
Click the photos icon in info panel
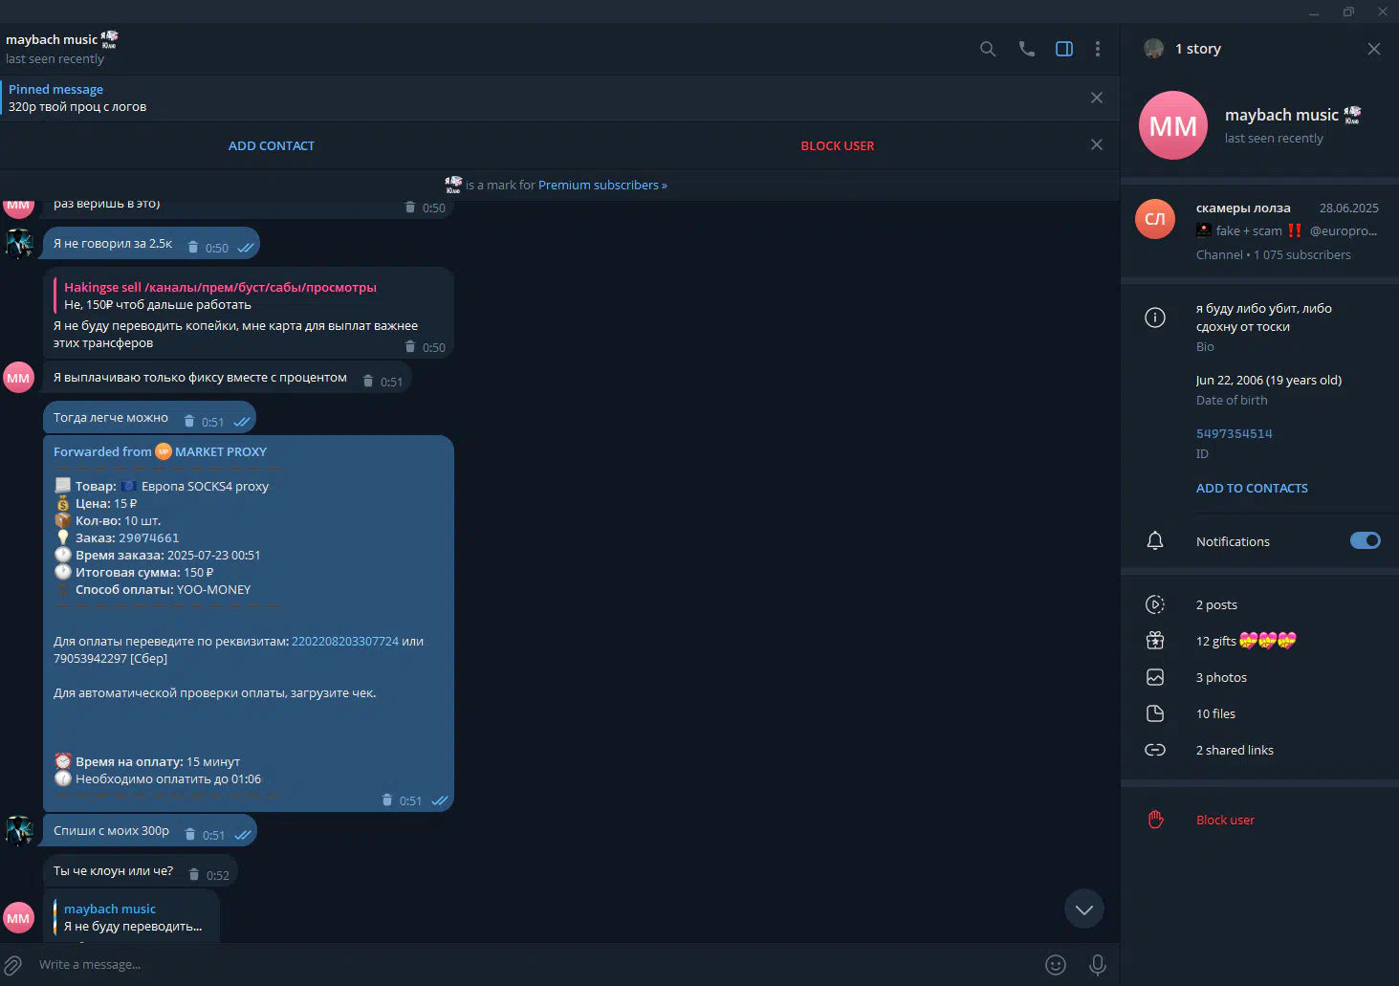1155,677
